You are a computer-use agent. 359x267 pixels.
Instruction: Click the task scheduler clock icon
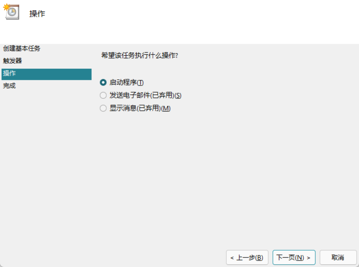11,12
